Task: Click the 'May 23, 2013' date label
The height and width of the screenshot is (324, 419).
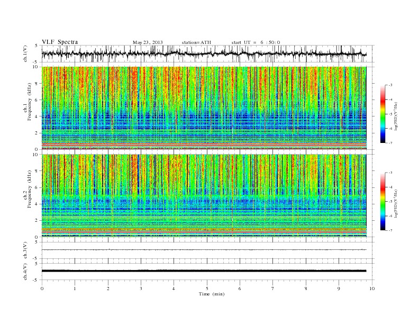Action: pyautogui.click(x=148, y=42)
